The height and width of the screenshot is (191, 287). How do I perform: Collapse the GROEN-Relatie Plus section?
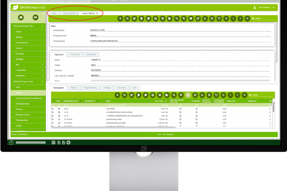pyautogui.click(x=42, y=26)
